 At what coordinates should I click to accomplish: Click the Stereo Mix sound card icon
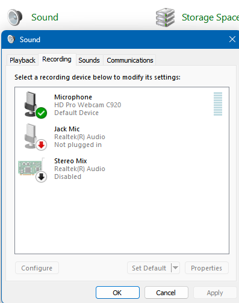[x=33, y=169]
